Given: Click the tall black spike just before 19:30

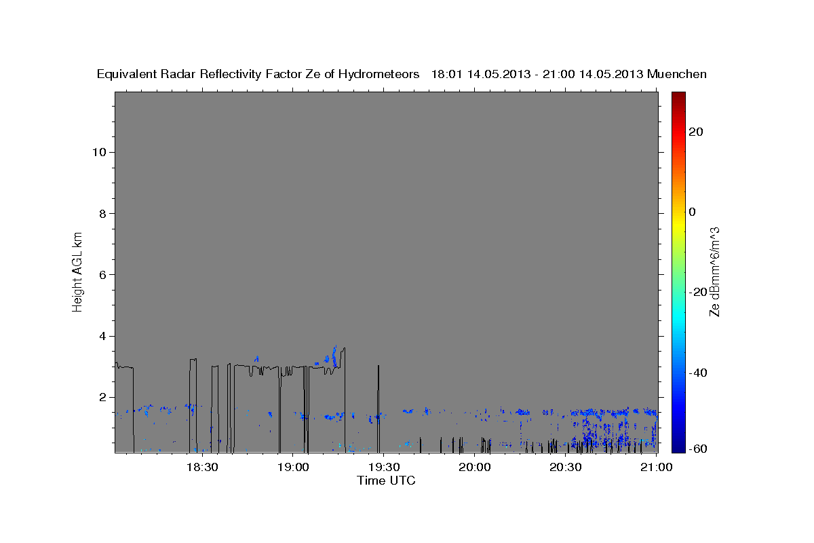Looking at the screenshot, I should [x=379, y=407].
